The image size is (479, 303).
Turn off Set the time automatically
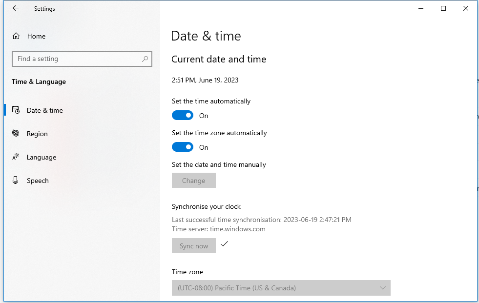[x=183, y=116]
